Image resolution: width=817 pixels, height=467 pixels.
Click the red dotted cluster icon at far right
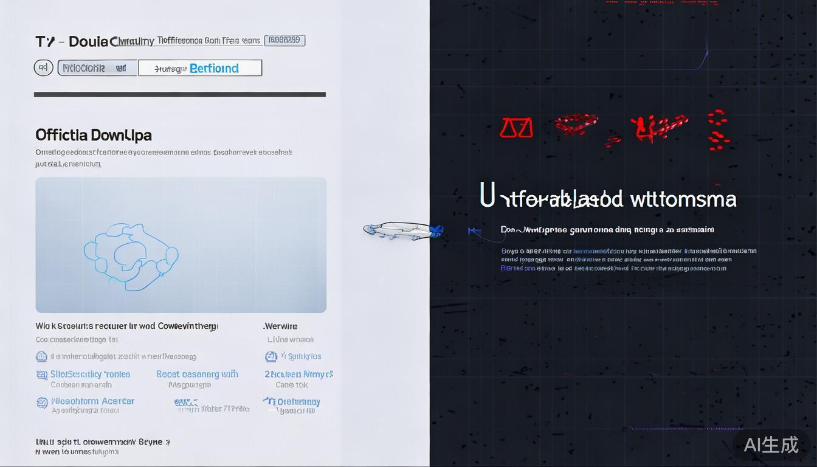click(x=718, y=130)
